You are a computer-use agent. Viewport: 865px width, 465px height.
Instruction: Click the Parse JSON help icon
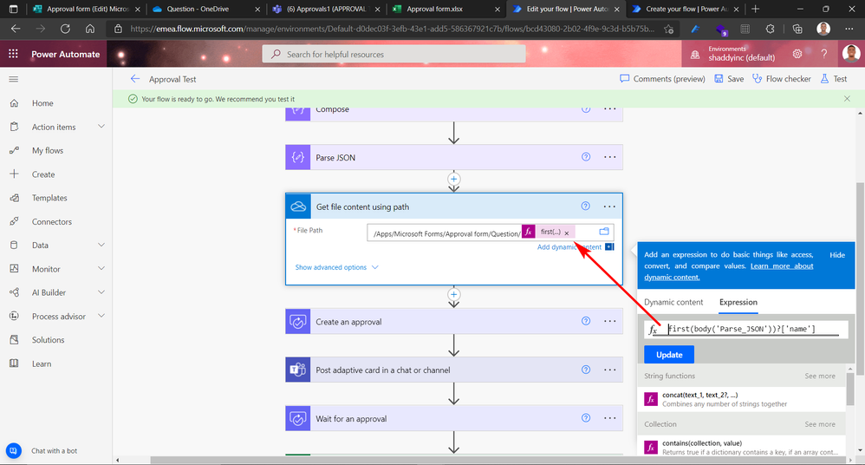pyautogui.click(x=586, y=157)
